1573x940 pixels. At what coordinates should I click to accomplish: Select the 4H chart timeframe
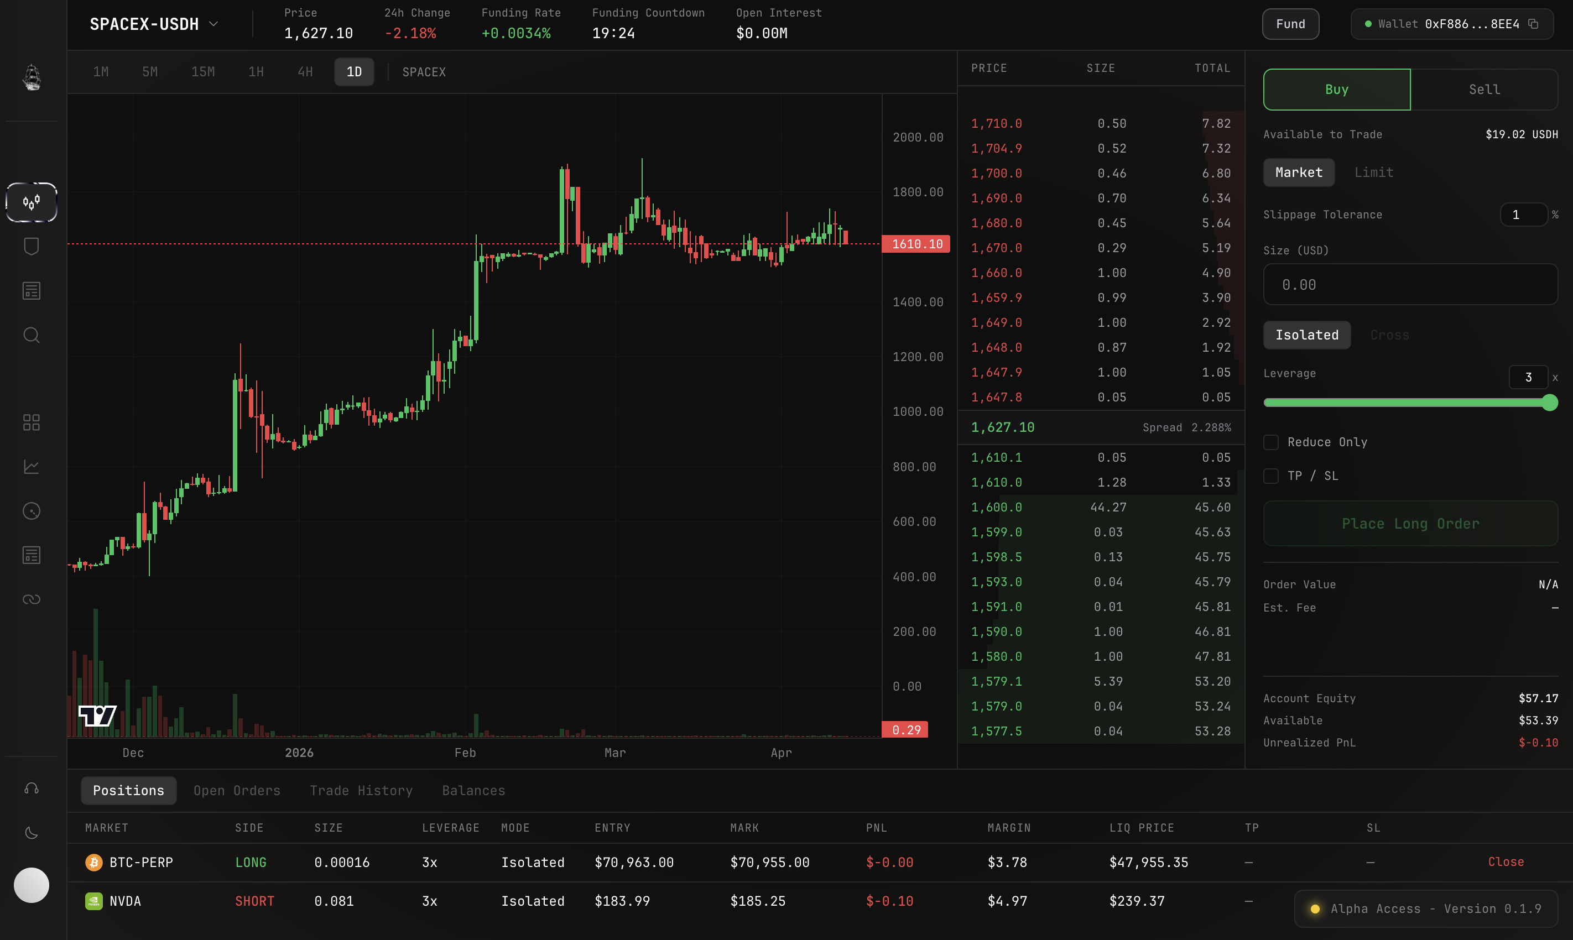tap(305, 72)
